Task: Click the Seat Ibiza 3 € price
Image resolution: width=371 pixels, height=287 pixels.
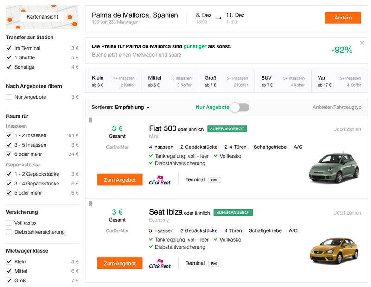Action: tap(117, 212)
